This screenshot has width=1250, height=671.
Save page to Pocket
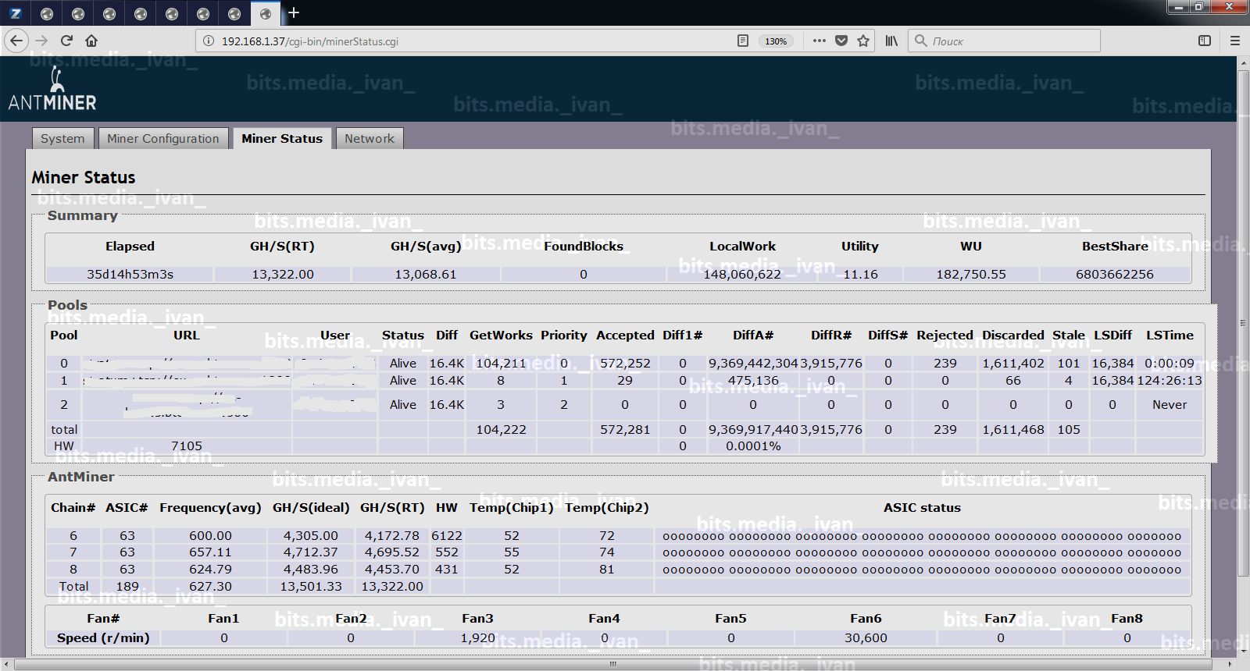coord(841,41)
